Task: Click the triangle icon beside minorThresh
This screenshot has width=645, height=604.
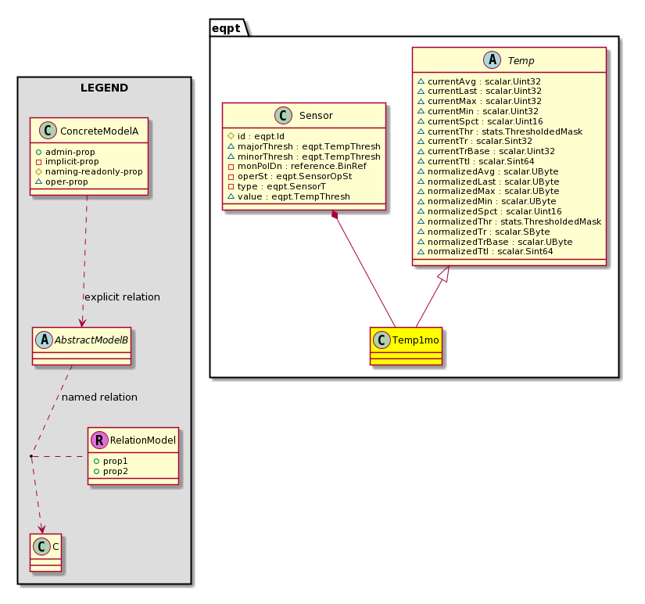Action: coord(231,156)
